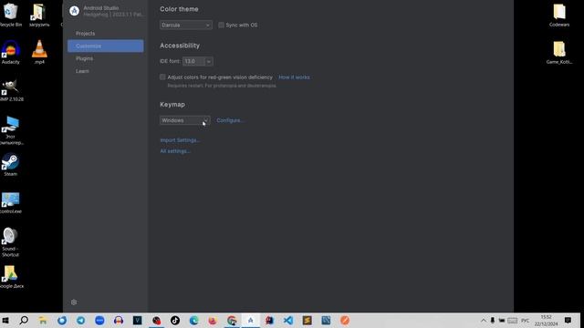Enable the Sync with OS checkbox
The image size is (584, 328).
tap(221, 25)
